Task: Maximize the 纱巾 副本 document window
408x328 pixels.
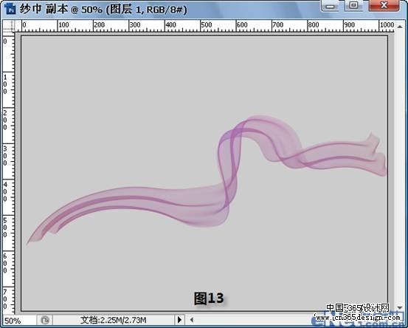Action: tap(353, 6)
